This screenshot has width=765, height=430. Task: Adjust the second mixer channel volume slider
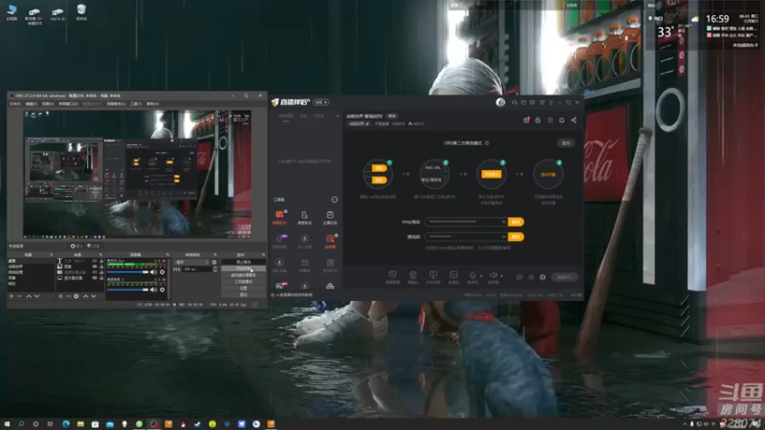pos(128,290)
